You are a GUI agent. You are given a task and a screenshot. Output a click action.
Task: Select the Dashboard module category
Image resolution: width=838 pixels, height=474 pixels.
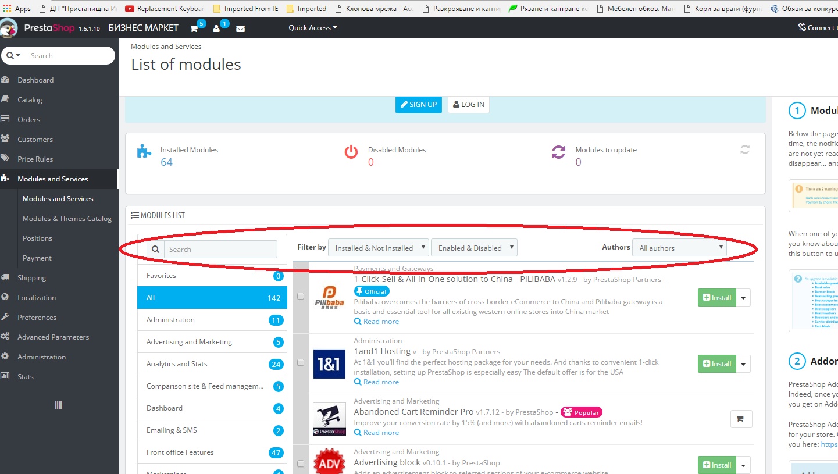click(x=212, y=408)
